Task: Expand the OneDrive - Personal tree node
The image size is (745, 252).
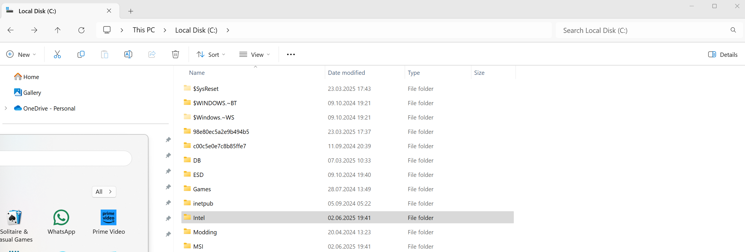Action: pyautogui.click(x=6, y=108)
